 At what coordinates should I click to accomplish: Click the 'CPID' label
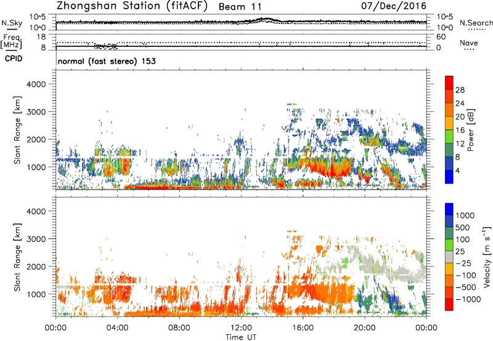pos(14,58)
